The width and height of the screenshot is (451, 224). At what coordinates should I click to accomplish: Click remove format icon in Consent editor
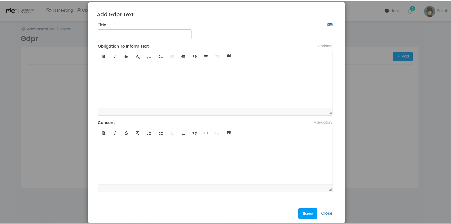coord(138,133)
